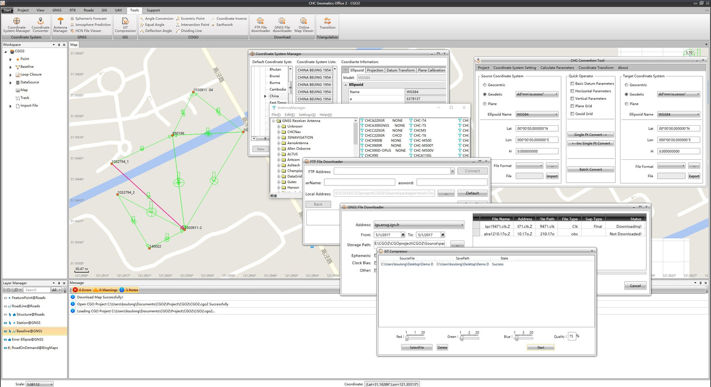Switch to the Tools ribbon tab

coord(134,10)
